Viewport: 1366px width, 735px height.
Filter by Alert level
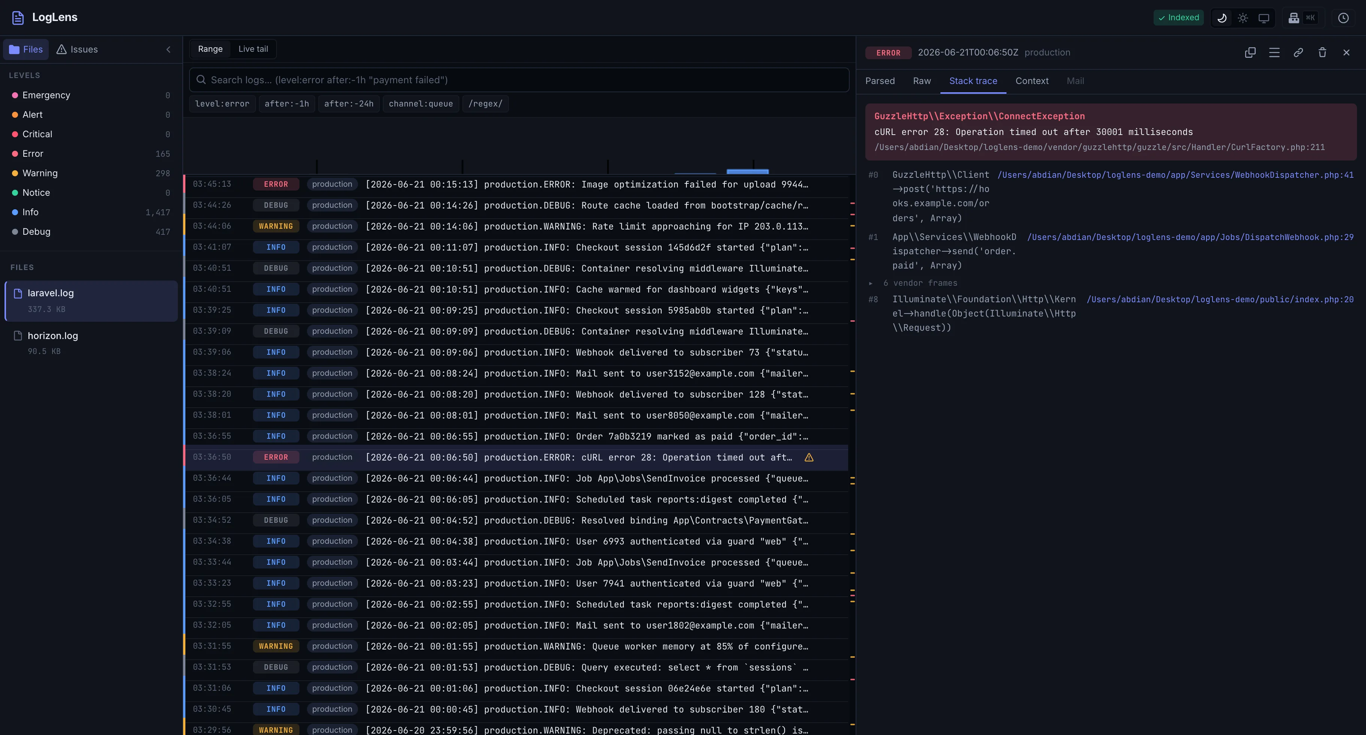click(x=91, y=115)
